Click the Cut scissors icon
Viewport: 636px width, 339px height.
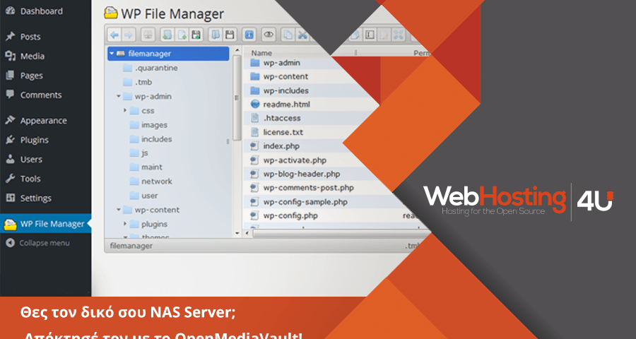pos(302,34)
